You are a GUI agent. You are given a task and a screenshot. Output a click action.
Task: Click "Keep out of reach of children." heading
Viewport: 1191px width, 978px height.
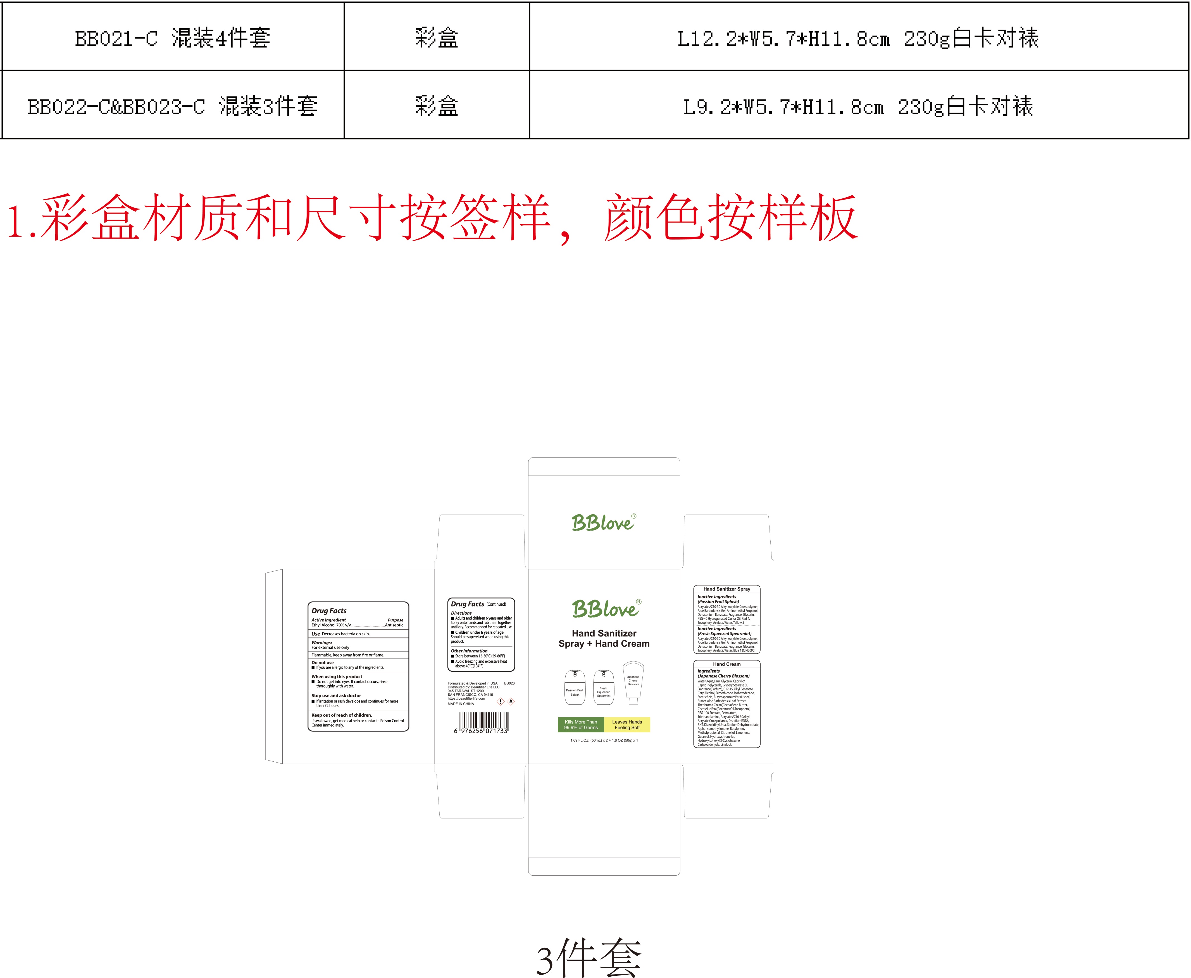pos(342,715)
